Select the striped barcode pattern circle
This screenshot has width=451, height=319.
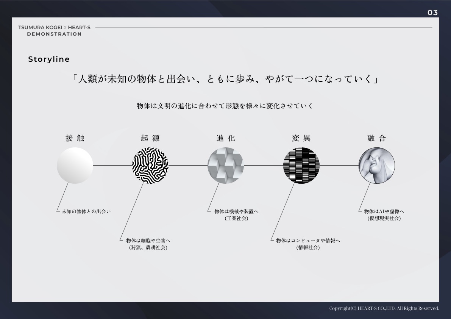[x=301, y=166]
